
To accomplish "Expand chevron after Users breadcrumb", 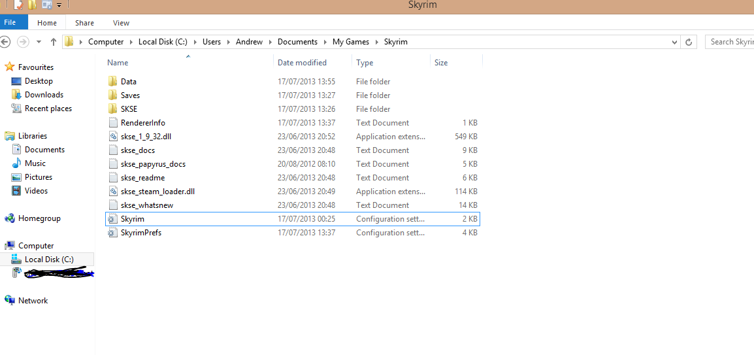I will click(x=229, y=42).
